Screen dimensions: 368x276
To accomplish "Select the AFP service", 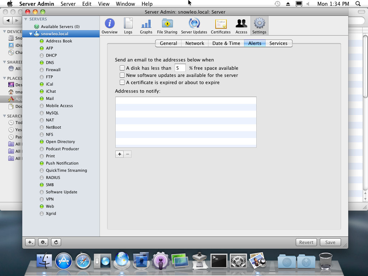I will tap(50, 48).
